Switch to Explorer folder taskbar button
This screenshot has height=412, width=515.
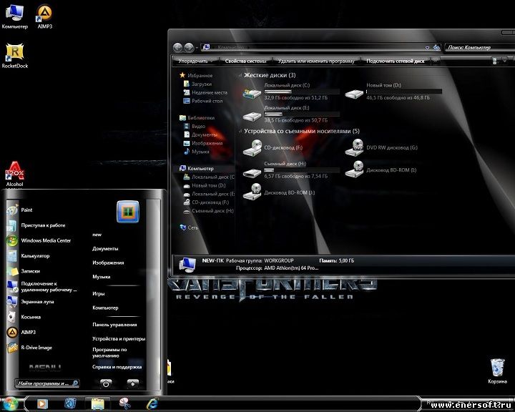pos(97,403)
